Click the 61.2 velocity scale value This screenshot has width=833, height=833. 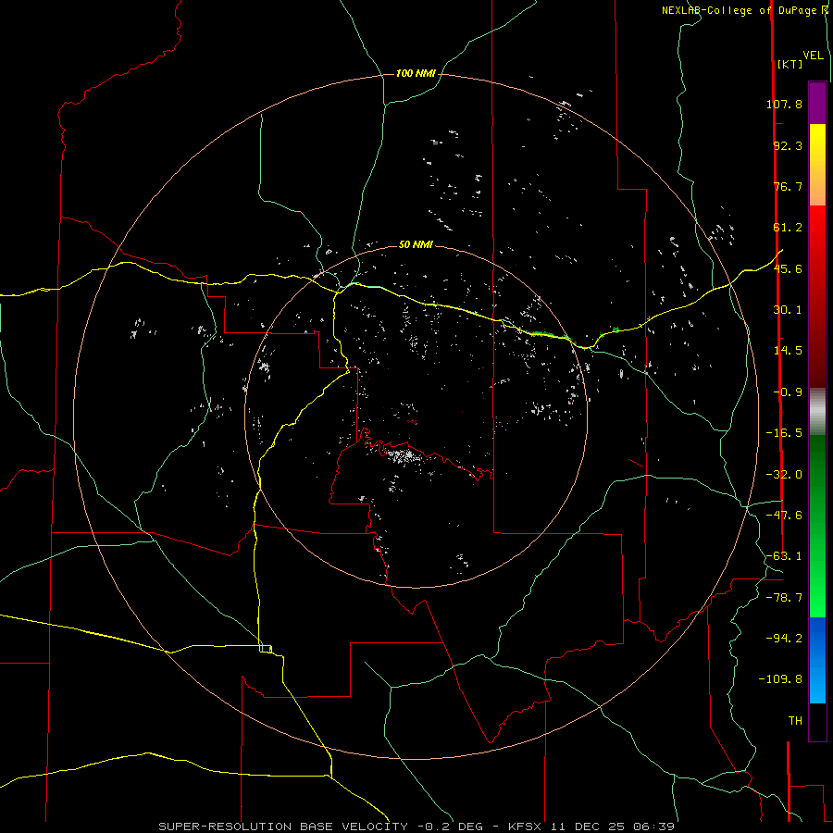coord(788,228)
